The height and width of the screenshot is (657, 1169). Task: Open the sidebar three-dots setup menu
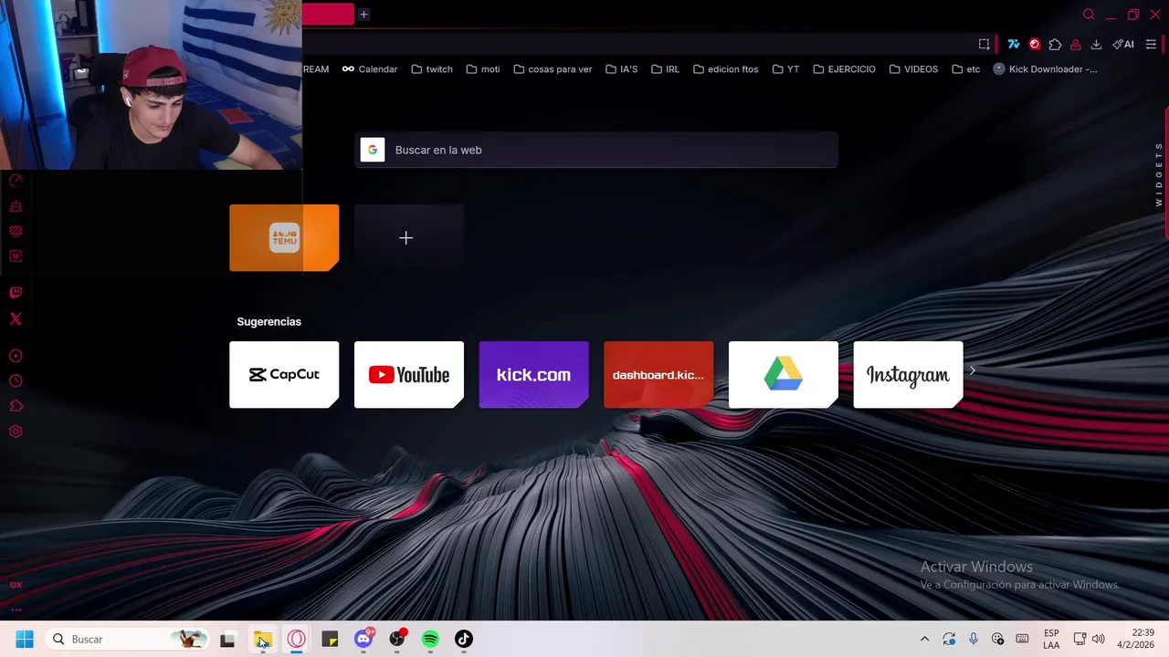pyautogui.click(x=16, y=610)
